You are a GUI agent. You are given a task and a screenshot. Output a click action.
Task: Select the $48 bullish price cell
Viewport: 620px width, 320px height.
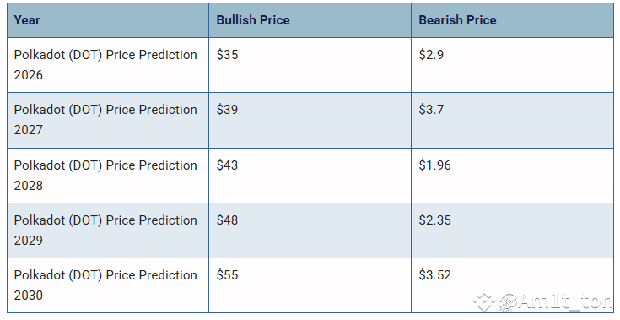pyautogui.click(x=310, y=231)
